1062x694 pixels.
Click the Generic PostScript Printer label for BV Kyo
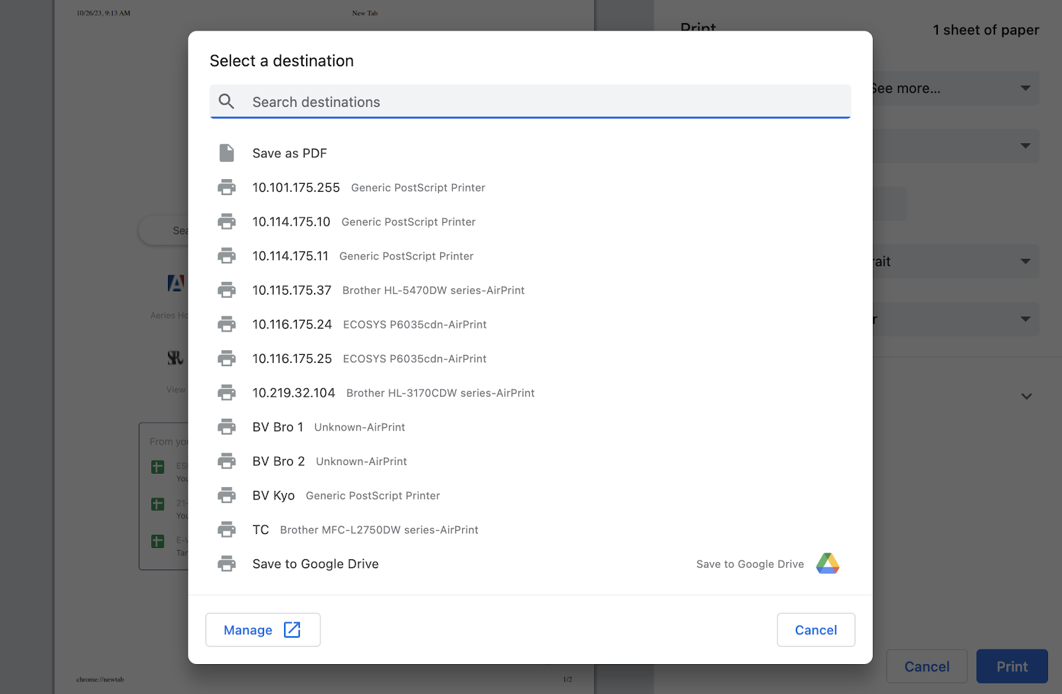[372, 496]
